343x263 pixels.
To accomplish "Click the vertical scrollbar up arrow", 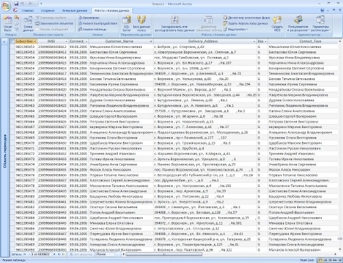I will [340, 41].
